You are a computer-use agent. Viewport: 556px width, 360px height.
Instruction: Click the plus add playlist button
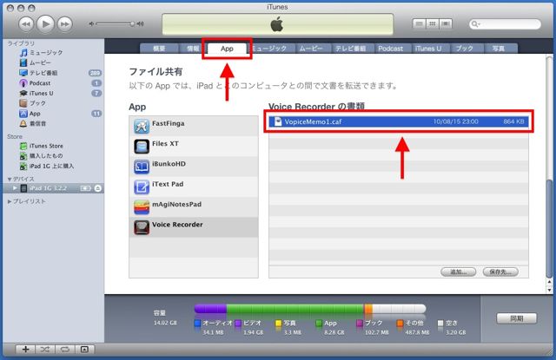pos(25,350)
